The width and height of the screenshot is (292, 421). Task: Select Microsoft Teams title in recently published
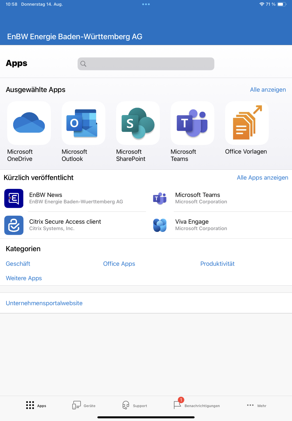click(198, 195)
